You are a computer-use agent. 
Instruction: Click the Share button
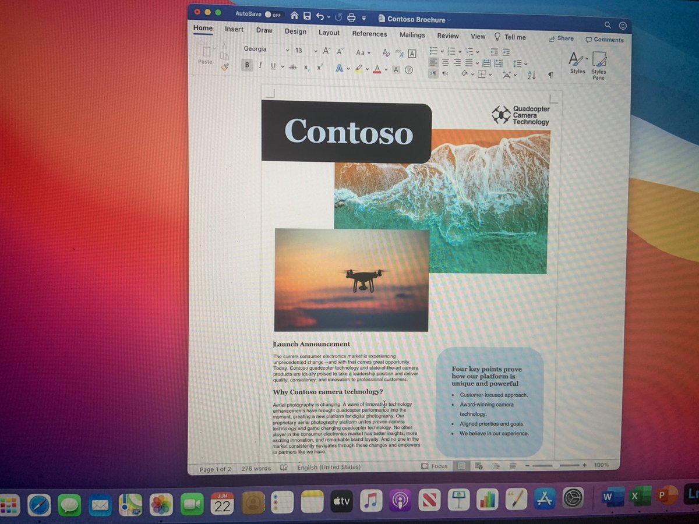[x=562, y=38]
